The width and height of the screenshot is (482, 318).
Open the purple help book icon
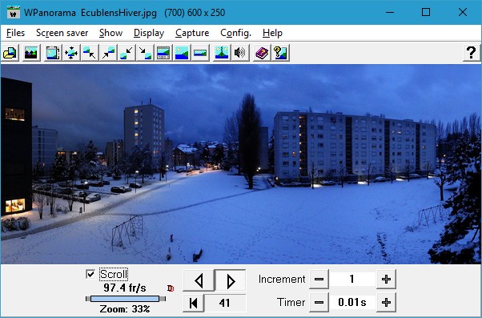(262, 53)
